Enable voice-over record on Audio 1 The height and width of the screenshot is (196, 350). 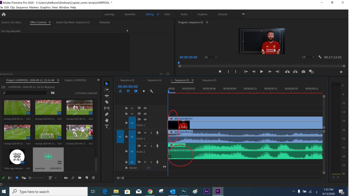coord(157,133)
